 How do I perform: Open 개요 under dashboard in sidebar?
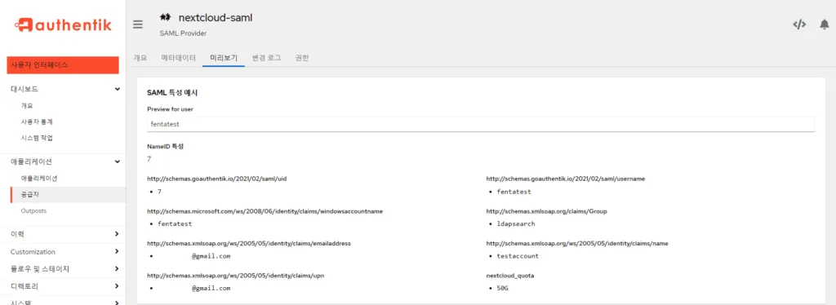pos(27,105)
